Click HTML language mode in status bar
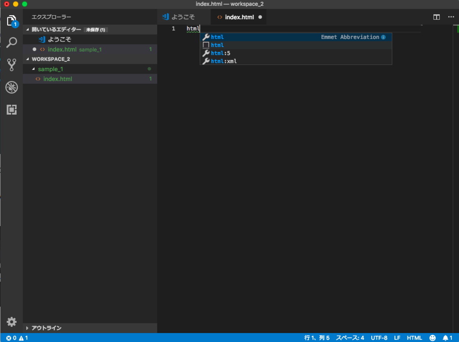This screenshot has width=459, height=342. coord(414,338)
